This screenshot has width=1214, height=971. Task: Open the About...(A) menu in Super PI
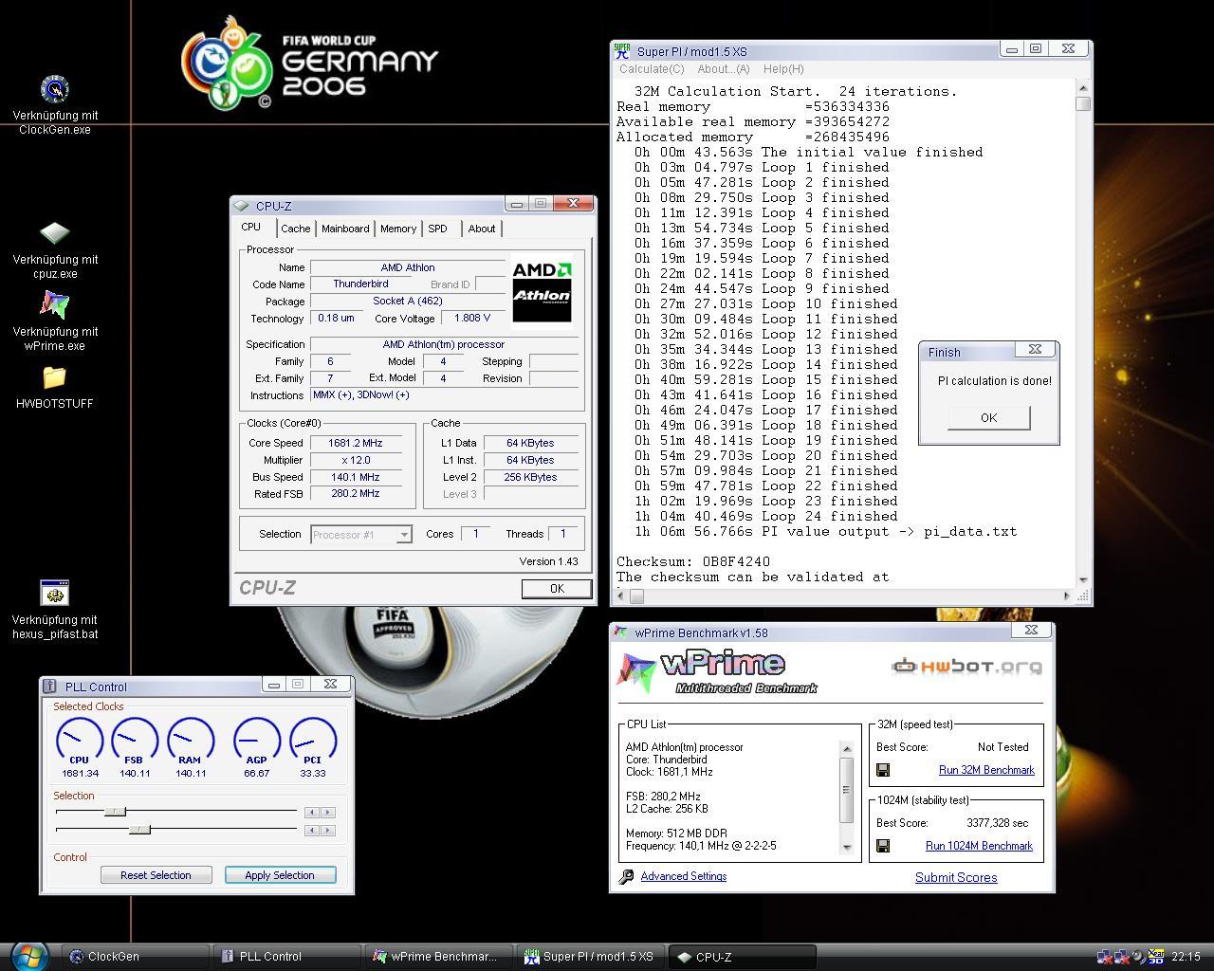pyautogui.click(x=724, y=69)
